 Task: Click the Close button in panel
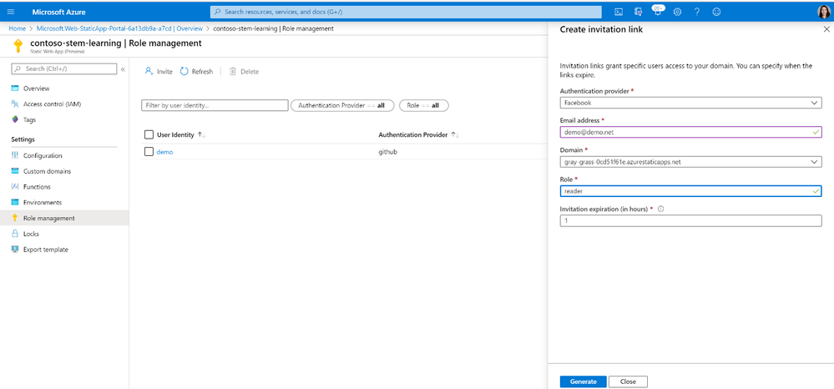click(628, 381)
